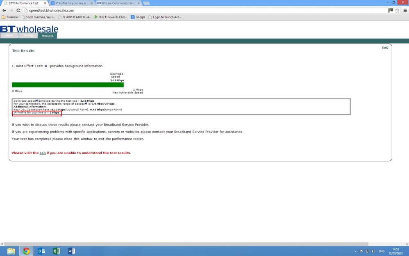409x256 pixels.
Task: Open the Financial bookmarks folder
Action: (x=10, y=17)
